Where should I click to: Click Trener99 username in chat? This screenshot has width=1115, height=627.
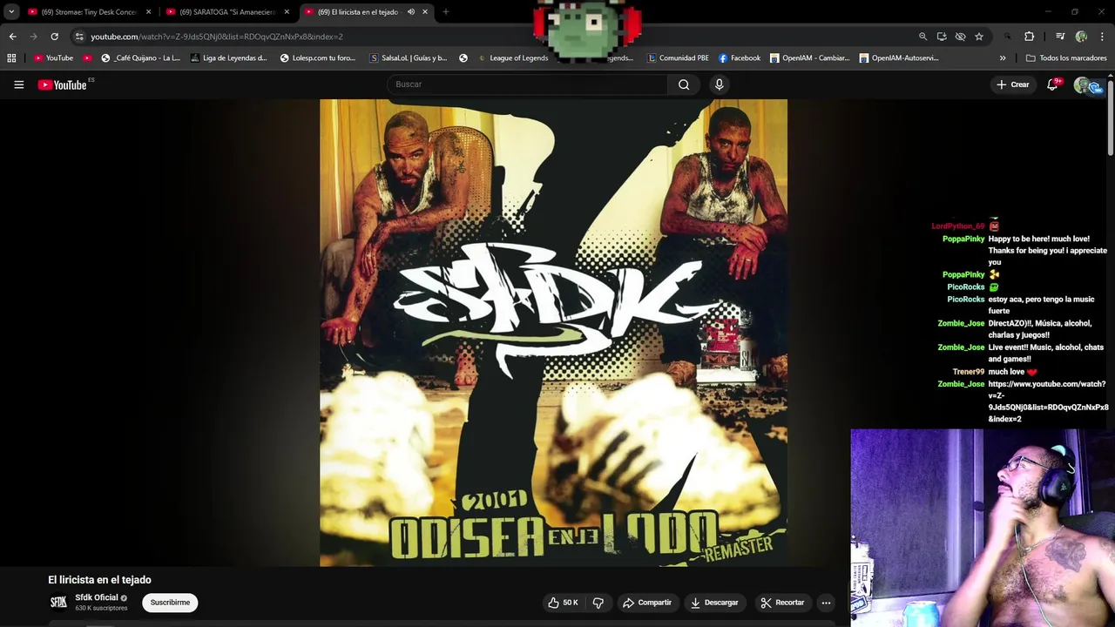pyautogui.click(x=968, y=372)
